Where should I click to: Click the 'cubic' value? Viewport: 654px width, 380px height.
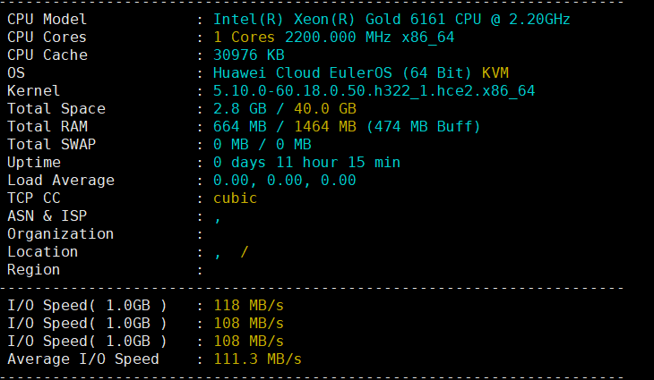pyautogui.click(x=236, y=198)
